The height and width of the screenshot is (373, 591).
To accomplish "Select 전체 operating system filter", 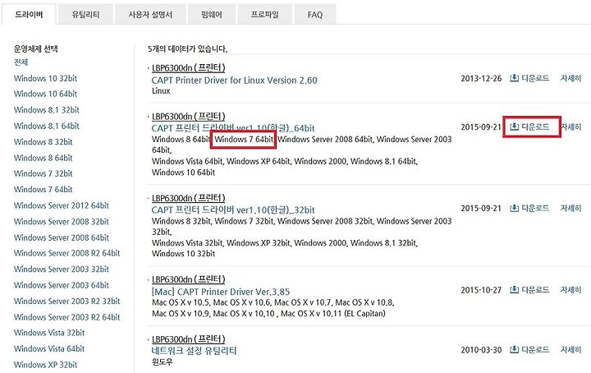I will pos(21,62).
